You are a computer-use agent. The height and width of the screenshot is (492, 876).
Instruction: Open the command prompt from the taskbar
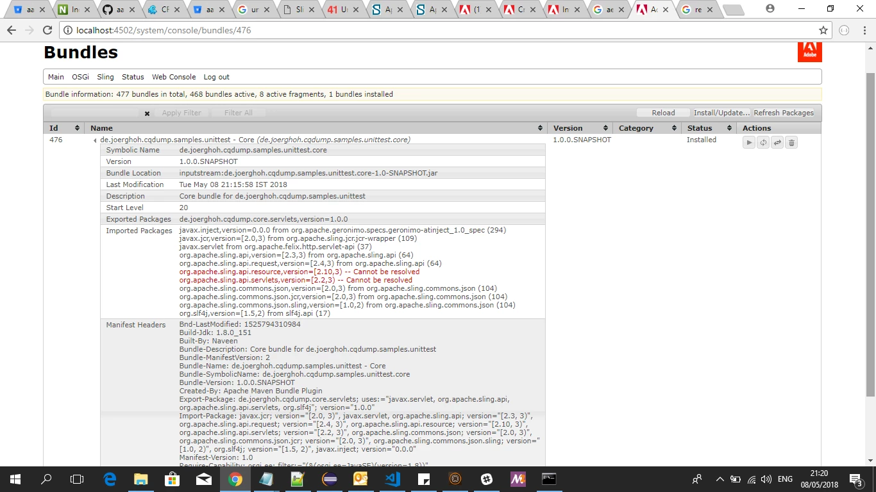click(549, 479)
